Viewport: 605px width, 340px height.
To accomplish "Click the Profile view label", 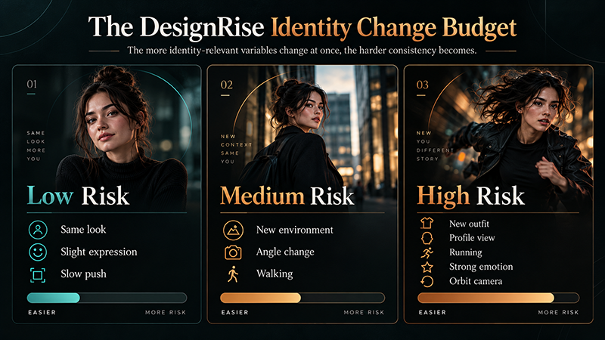I will (472, 238).
